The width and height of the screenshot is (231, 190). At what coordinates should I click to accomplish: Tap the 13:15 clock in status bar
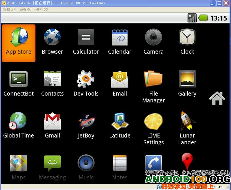218,18
